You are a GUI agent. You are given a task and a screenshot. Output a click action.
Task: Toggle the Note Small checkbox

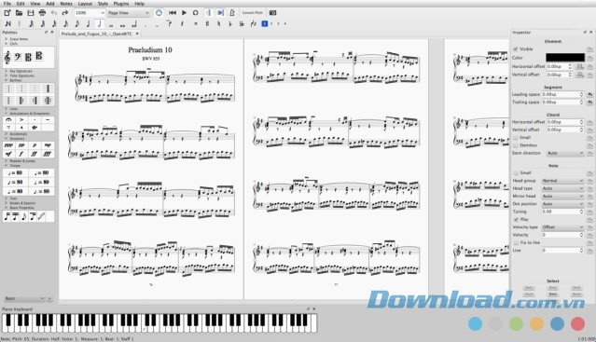click(x=516, y=172)
